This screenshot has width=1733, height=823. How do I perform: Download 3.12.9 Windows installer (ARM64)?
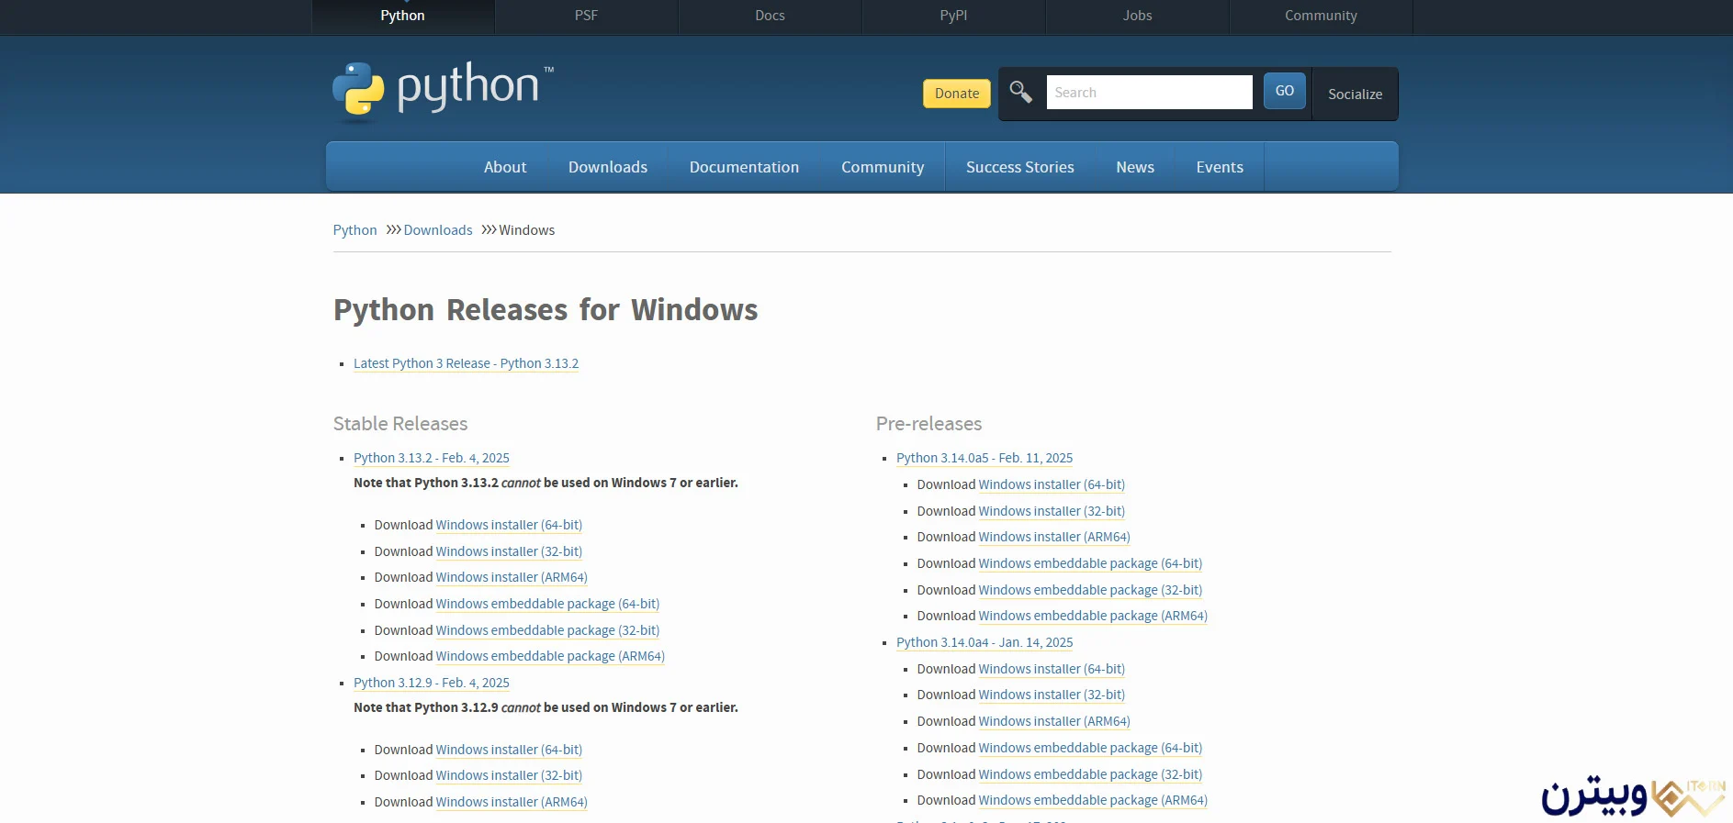point(512,802)
